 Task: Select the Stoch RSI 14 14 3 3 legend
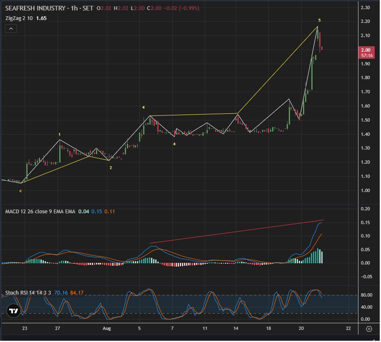click(x=28, y=293)
